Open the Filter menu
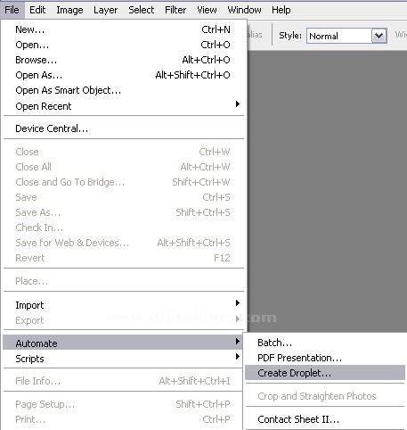 175,10
